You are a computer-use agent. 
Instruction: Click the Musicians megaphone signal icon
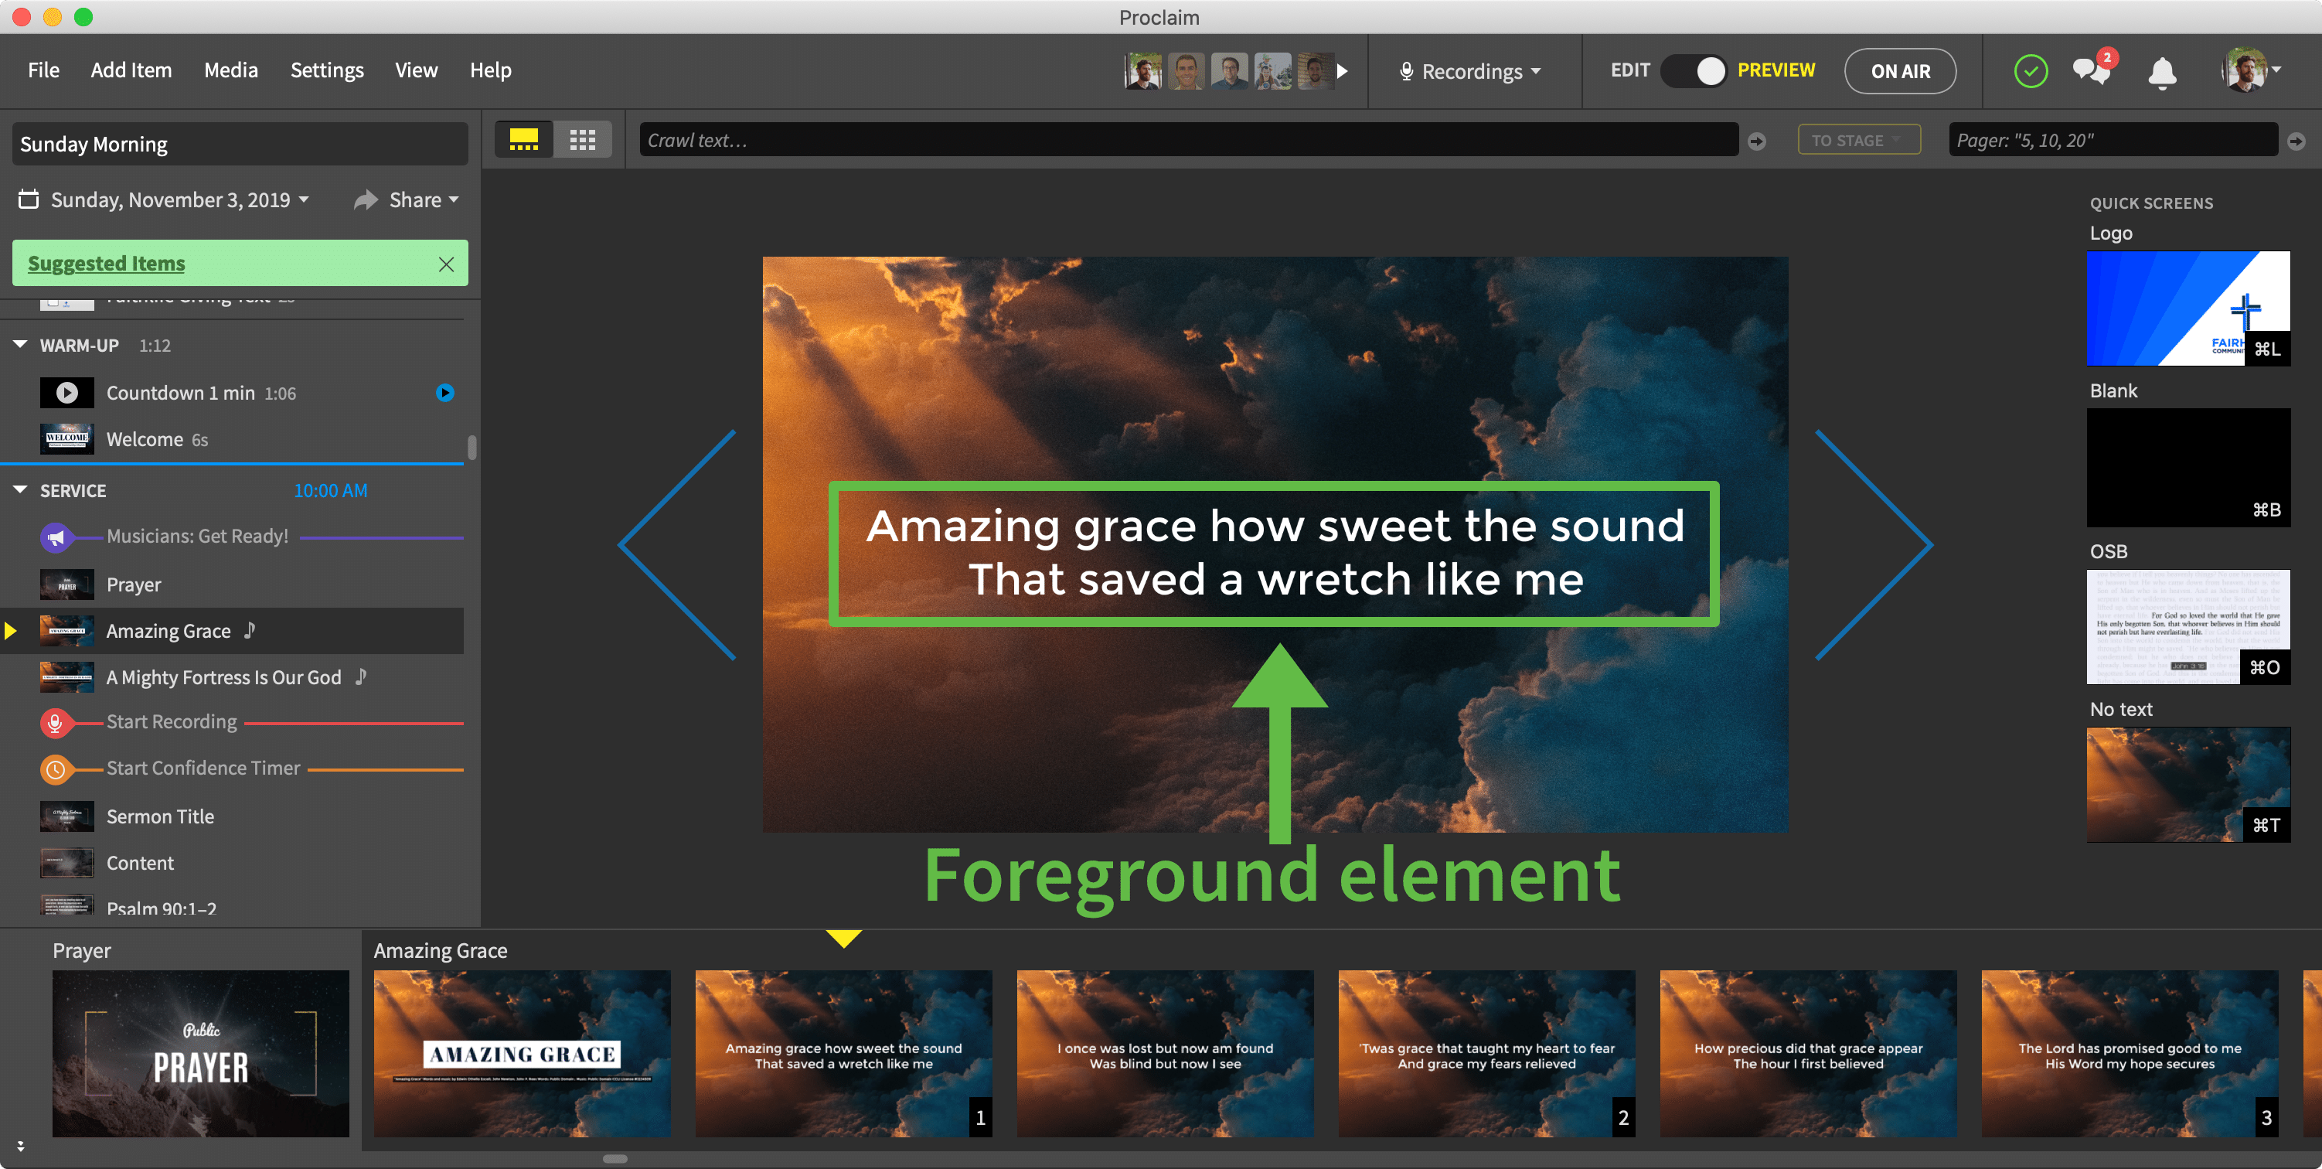coord(55,537)
